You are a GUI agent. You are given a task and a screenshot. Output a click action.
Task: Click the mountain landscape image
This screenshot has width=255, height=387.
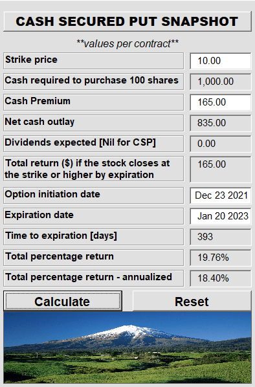[x=127, y=348]
